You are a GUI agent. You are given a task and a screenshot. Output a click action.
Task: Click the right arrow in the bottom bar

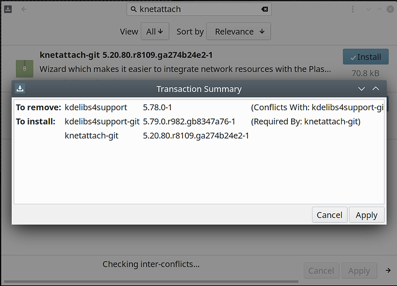tap(388, 270)
